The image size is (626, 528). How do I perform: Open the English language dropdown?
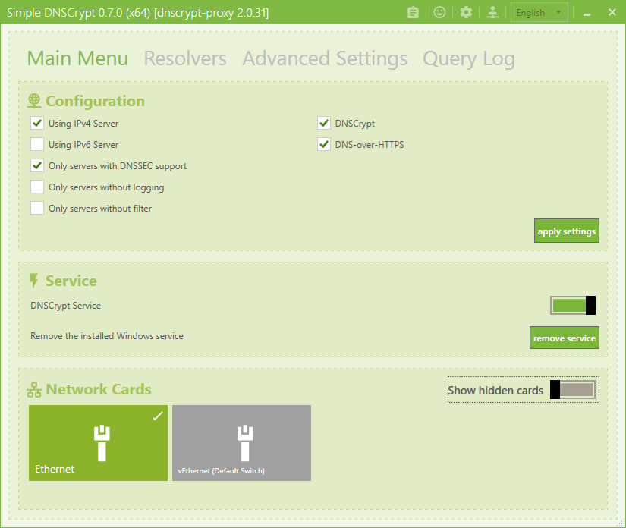pyautogui.click(x=539, y=12)
